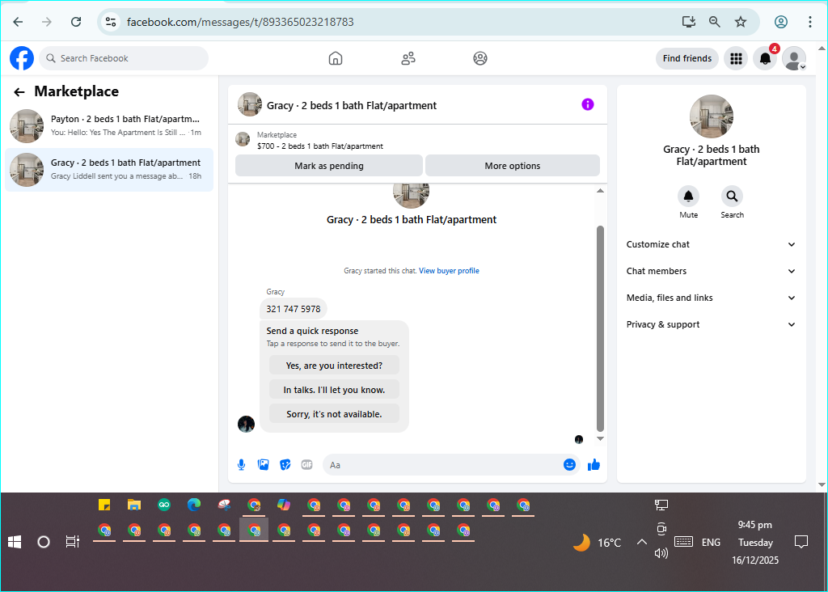Open the Cortana search circle in taskbar
Viewport: 828px width, 592px height.
click(x=44, y=542)
